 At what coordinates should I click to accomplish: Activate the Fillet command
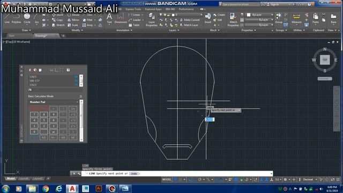click(88, 20)
